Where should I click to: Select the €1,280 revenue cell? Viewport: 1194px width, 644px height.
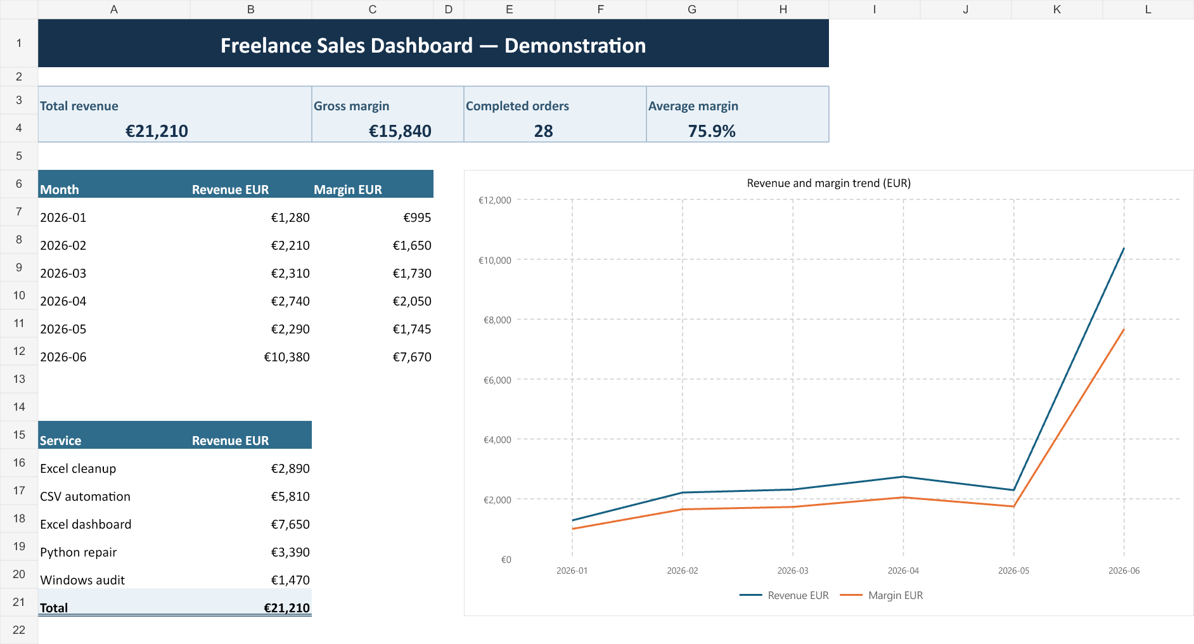[x=251, y=212]
